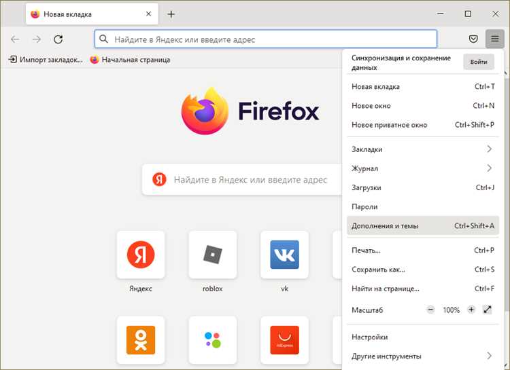Image resolution: width=510 pixels, height=370 pixels.
Task: Open Начальная страница bookmark
Action: [130, 60]
